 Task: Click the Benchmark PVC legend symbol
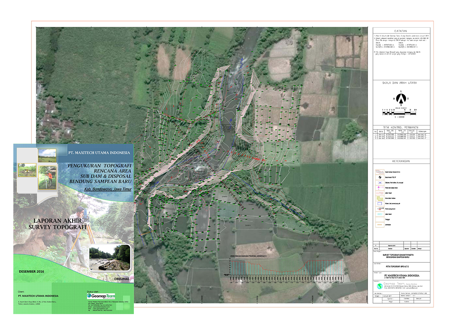click(x=380, y=177)
